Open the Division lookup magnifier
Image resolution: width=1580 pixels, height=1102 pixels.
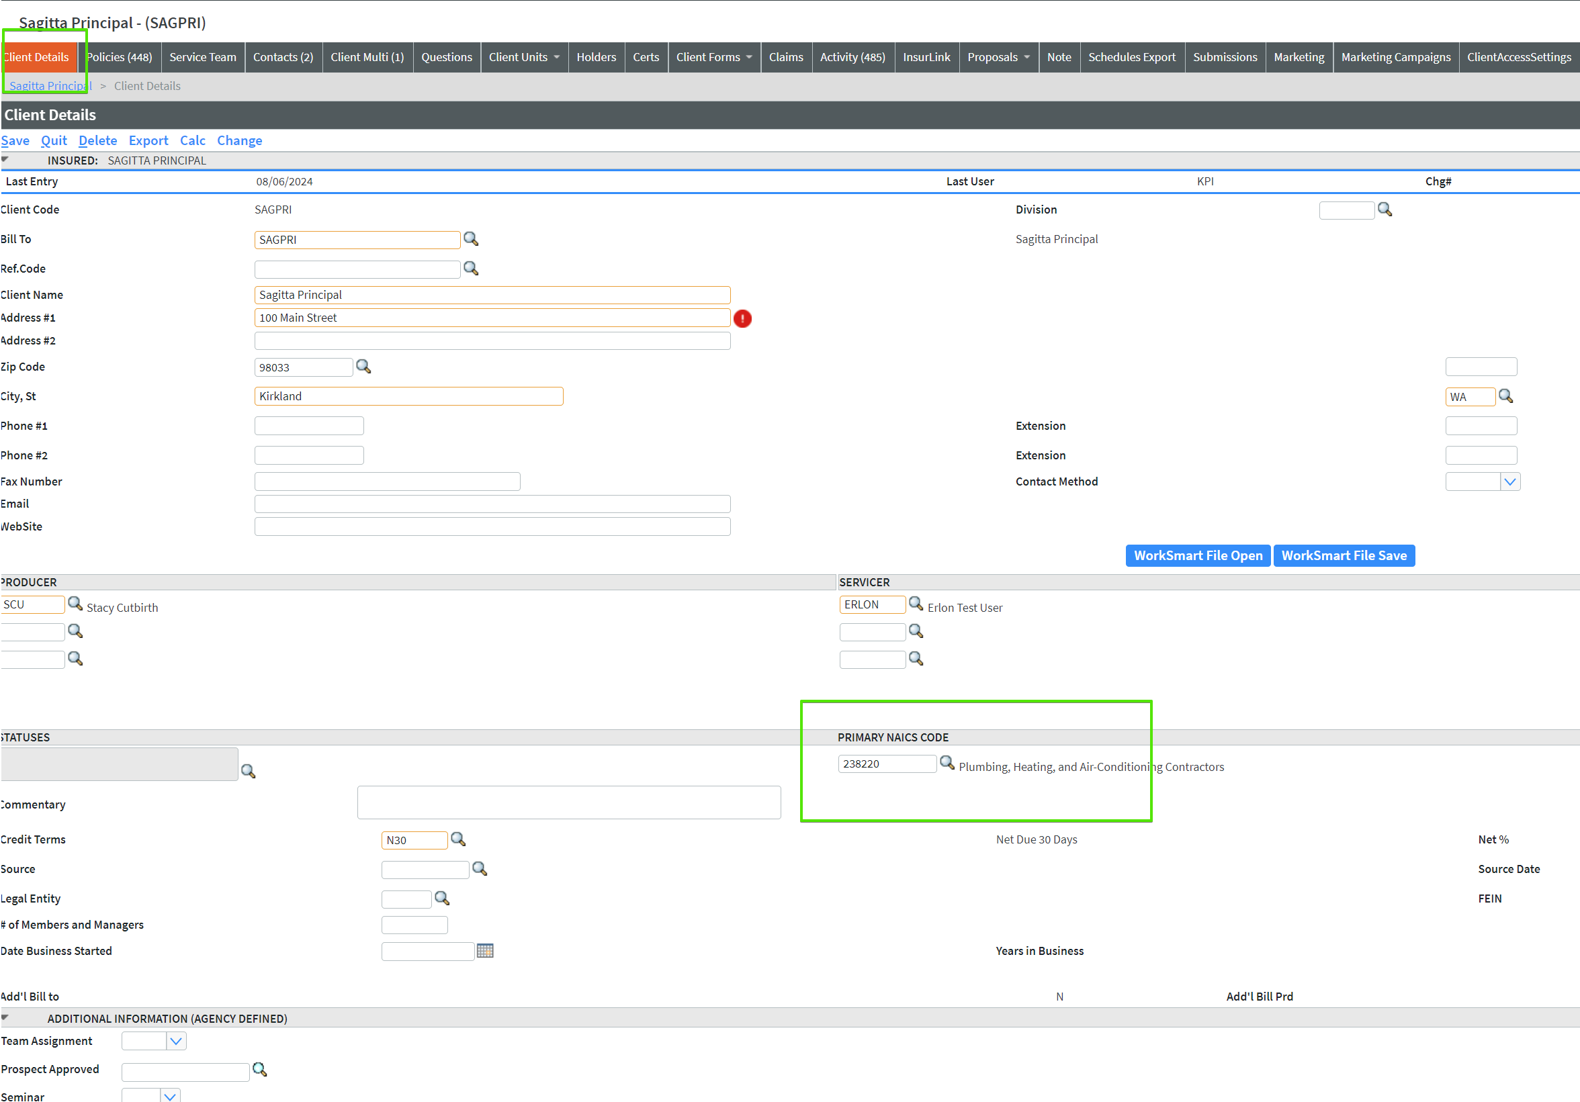click(x=1385, y=209)
